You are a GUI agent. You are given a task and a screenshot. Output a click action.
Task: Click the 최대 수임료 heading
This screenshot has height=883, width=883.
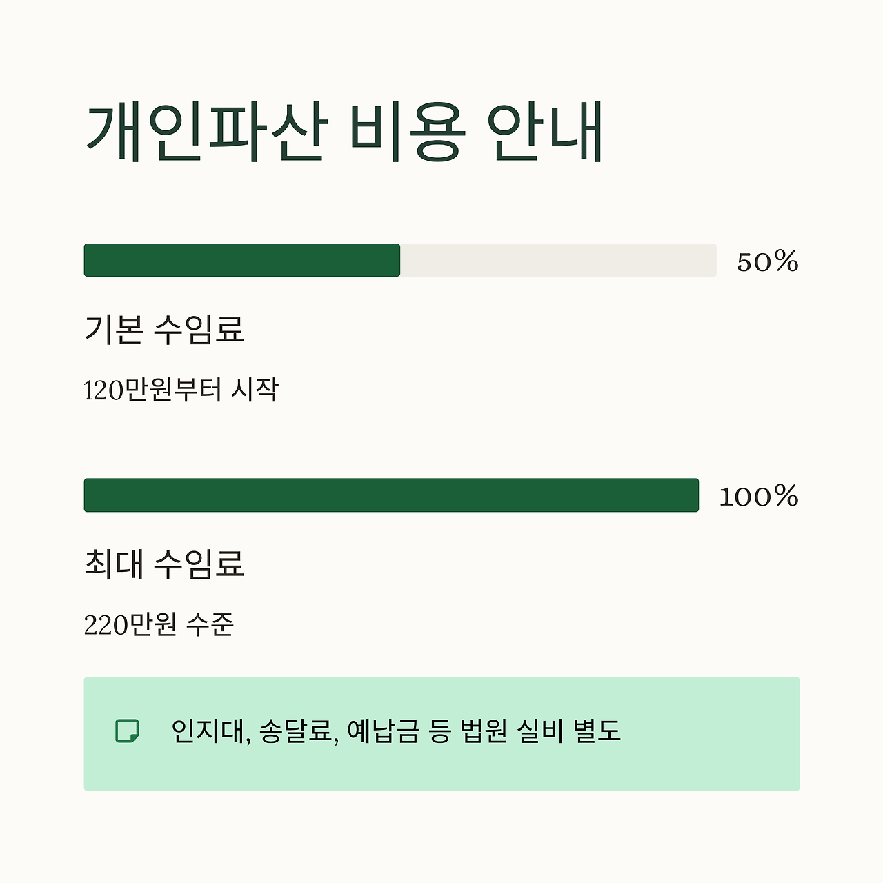[x=164, y=564]
